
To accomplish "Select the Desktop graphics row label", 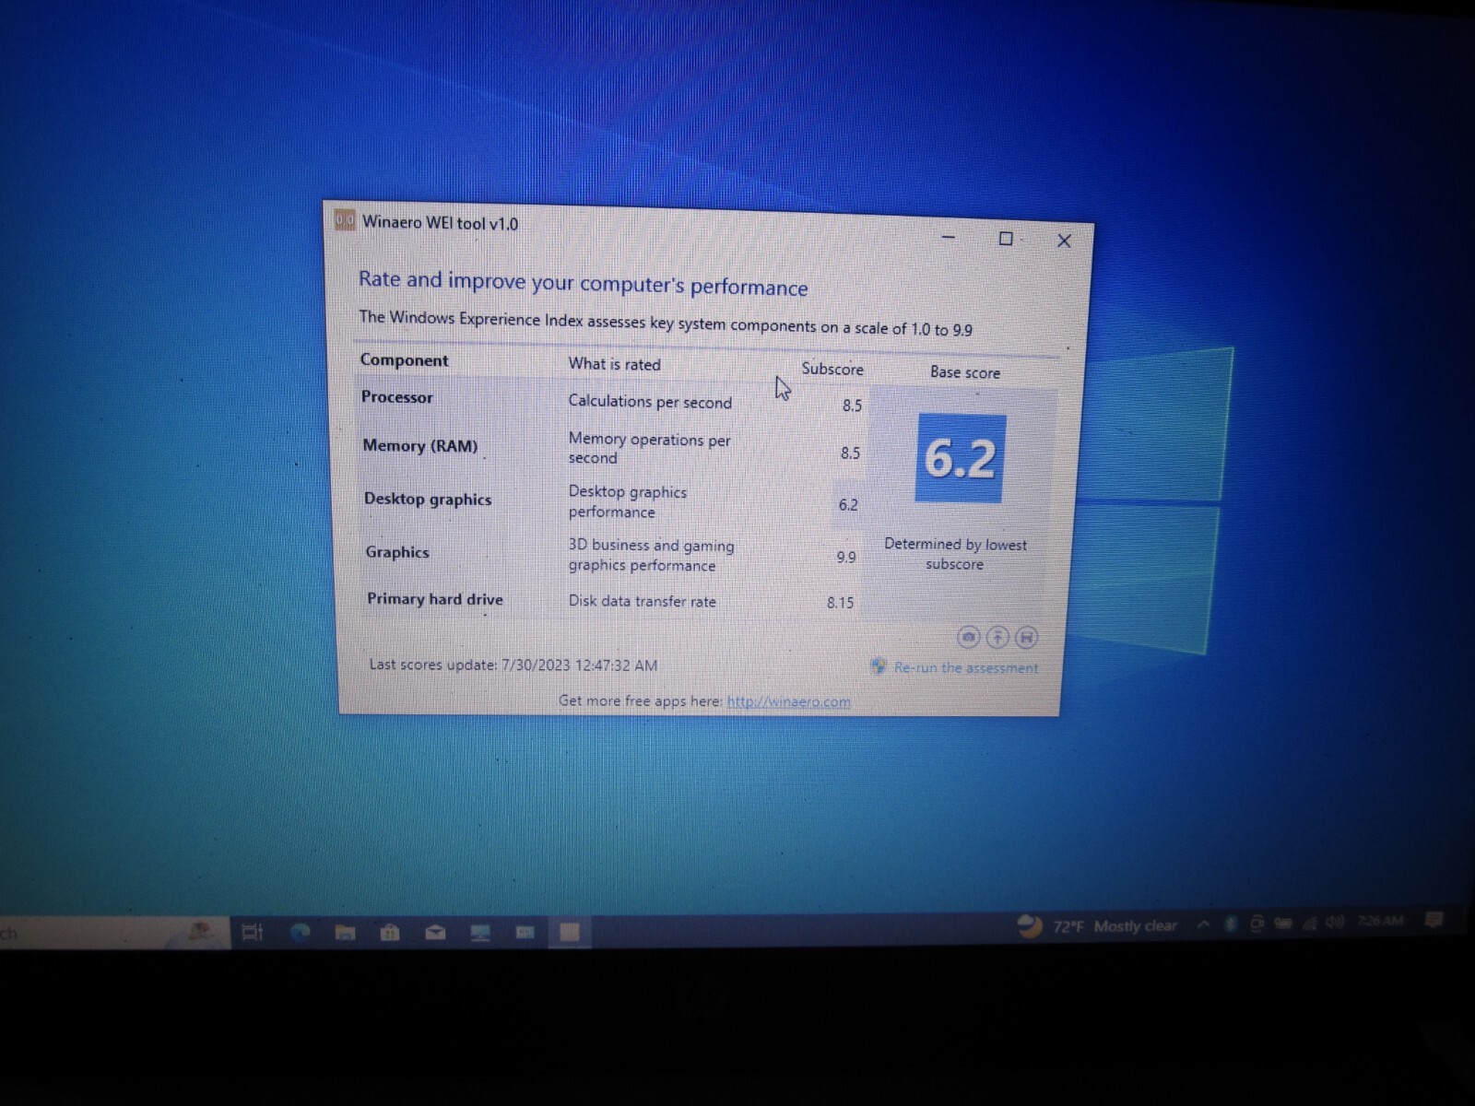I will 428,499.
